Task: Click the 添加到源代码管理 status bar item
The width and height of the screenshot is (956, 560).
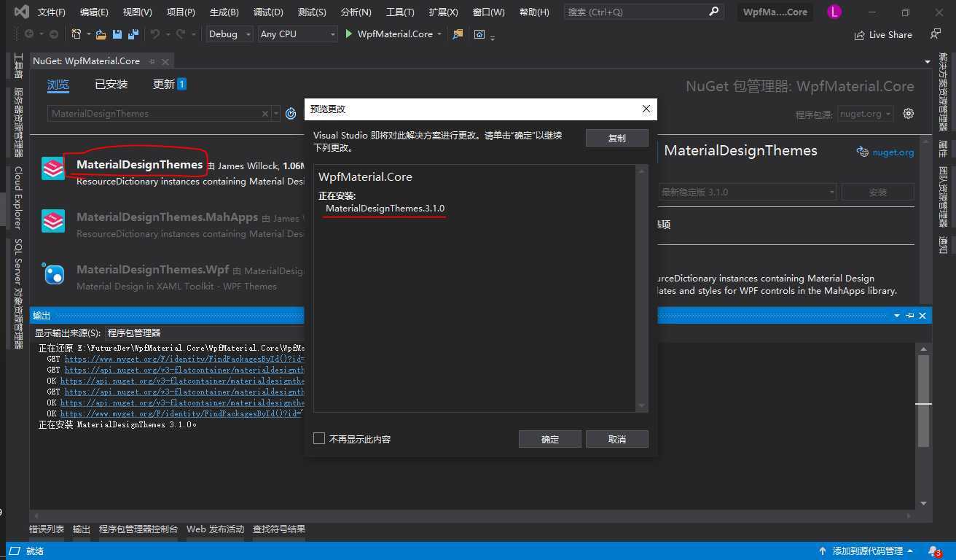Action: coord(867,551)
